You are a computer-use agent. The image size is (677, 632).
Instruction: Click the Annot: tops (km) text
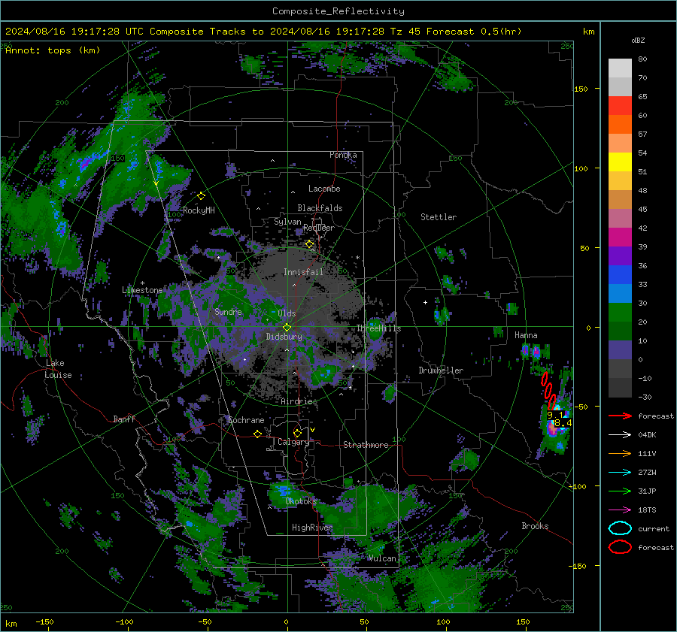53,50
